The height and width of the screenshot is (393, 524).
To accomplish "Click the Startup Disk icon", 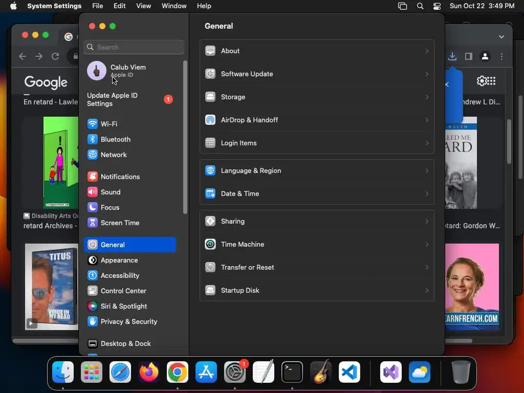I will [210, 291].
